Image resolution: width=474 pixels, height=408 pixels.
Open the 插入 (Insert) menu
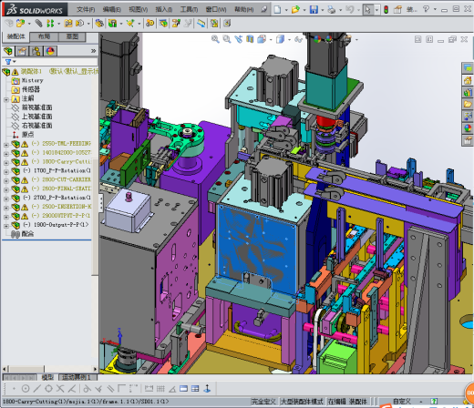click(x=164, y=9)
